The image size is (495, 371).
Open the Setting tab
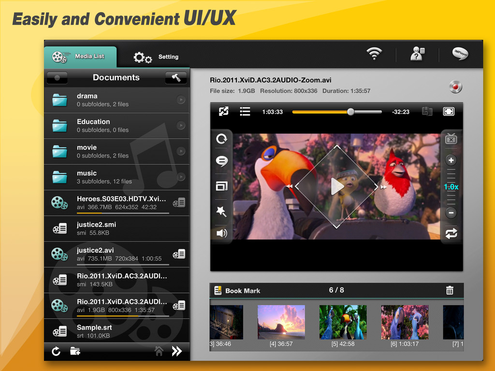tap(156, 57)
